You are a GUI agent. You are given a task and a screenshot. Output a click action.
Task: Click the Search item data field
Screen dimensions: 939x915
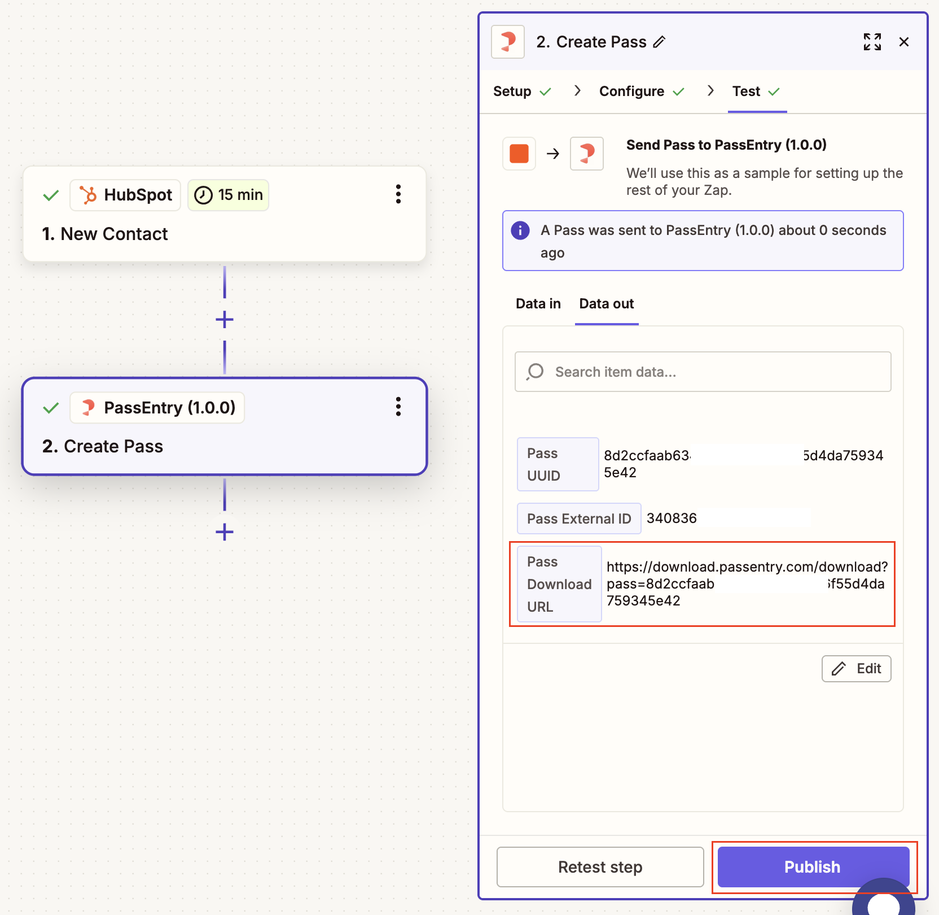[x=703, y=372]
